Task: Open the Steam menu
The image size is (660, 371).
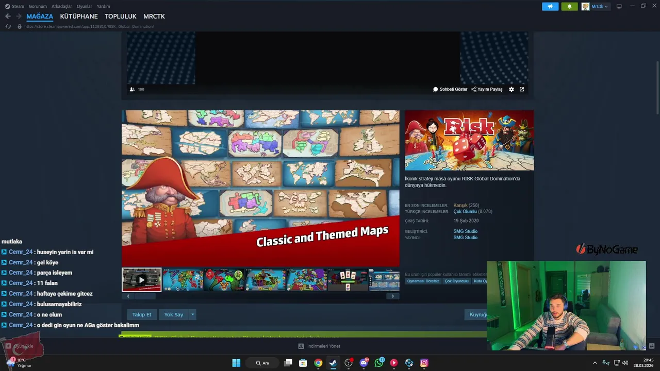Action: point(18,6)
